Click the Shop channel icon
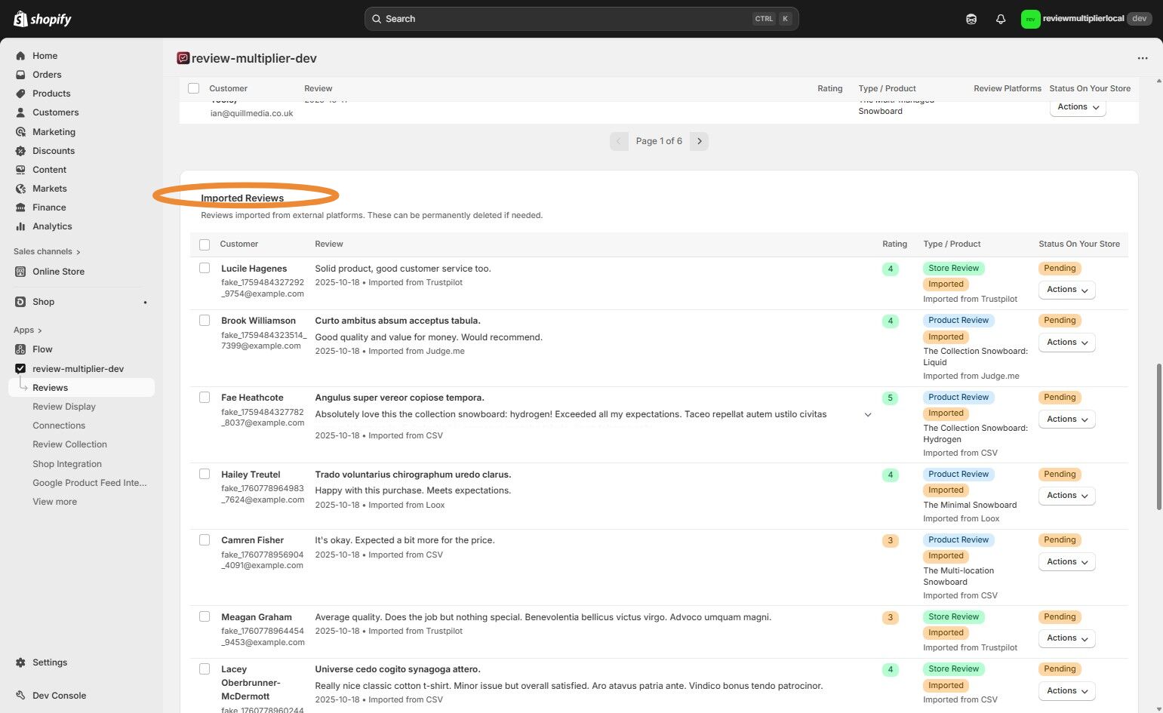 20,302
